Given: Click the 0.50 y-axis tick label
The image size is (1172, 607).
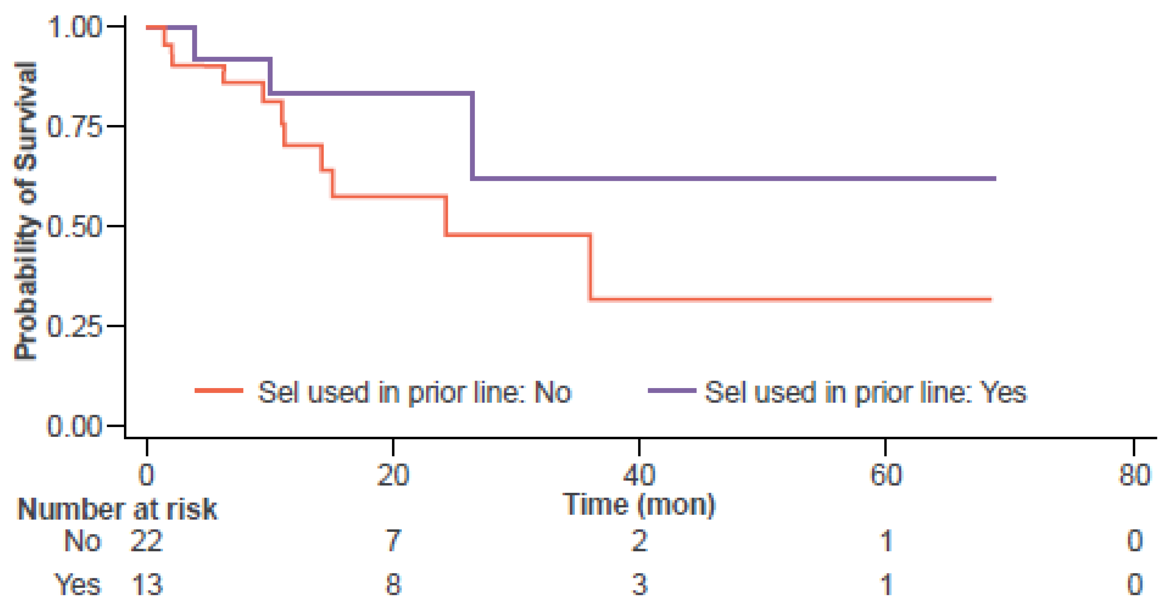Looking at the screenshot, I should tap(75, 226).
